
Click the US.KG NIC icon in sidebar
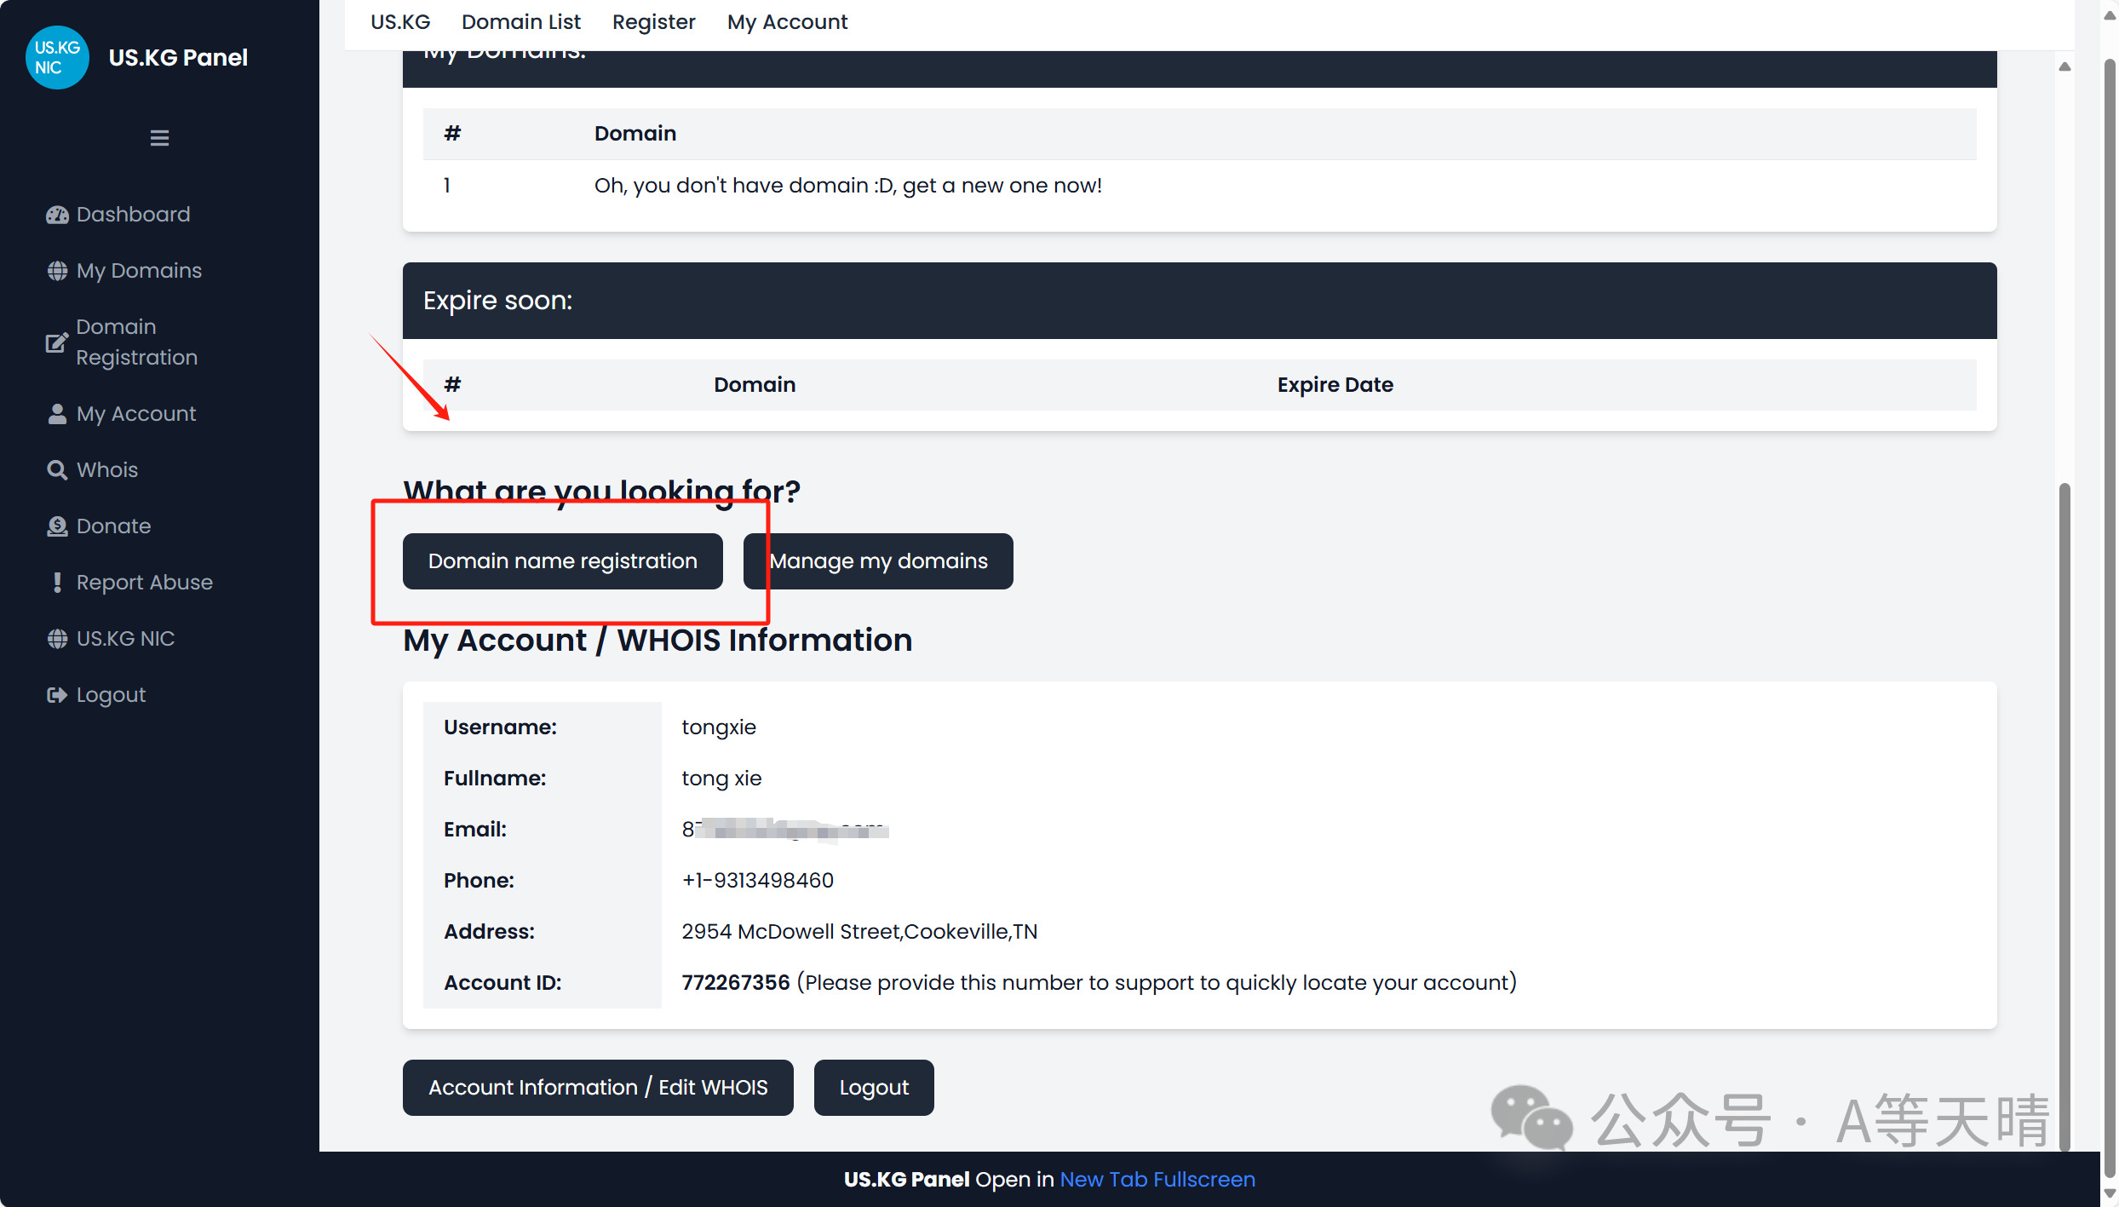57,638
